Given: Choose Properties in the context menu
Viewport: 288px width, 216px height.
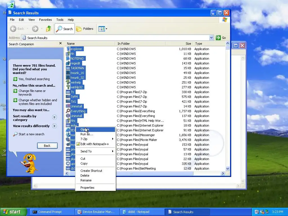Looking at the screenshot, I should tap(95, 188).
